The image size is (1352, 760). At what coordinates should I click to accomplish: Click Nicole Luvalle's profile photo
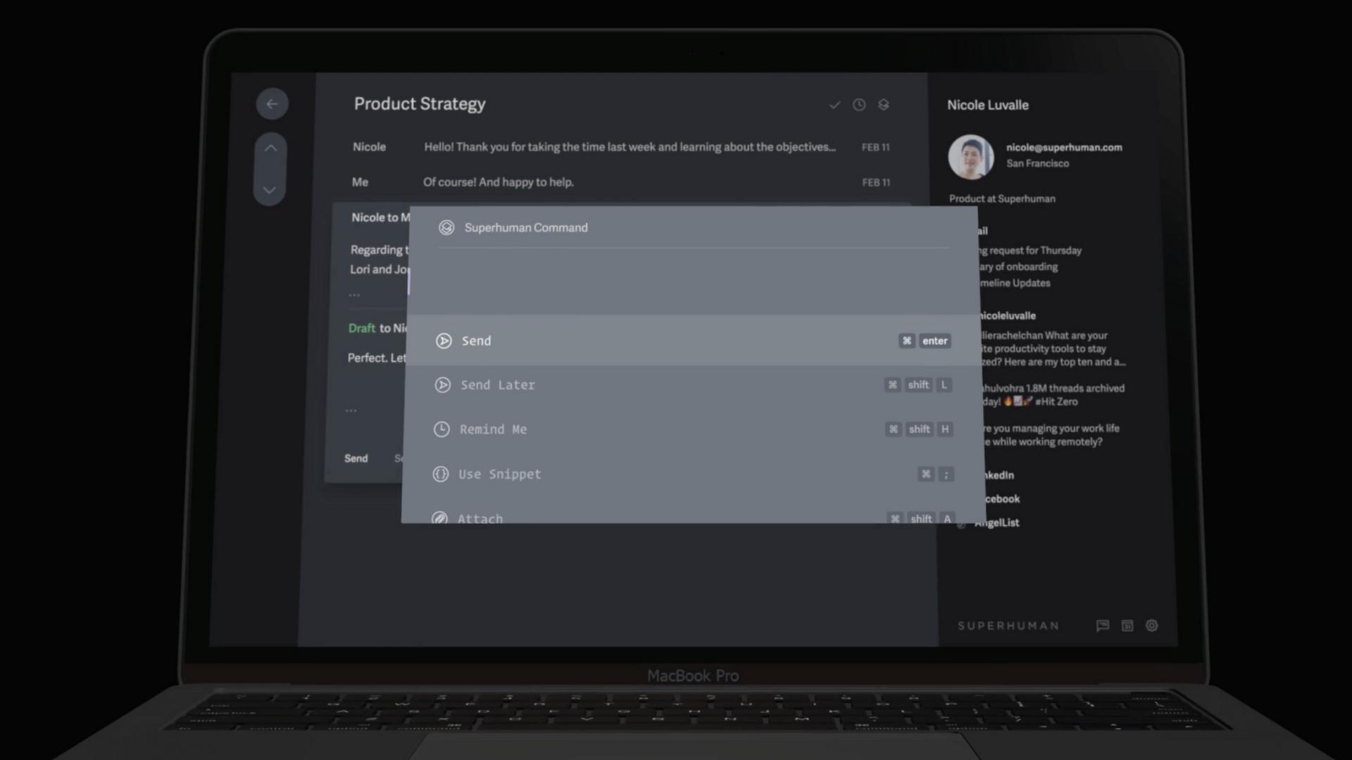[x=971, y=157]
